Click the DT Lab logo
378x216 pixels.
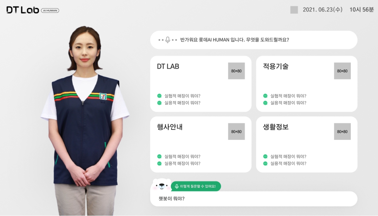click(x=23, y=10)
